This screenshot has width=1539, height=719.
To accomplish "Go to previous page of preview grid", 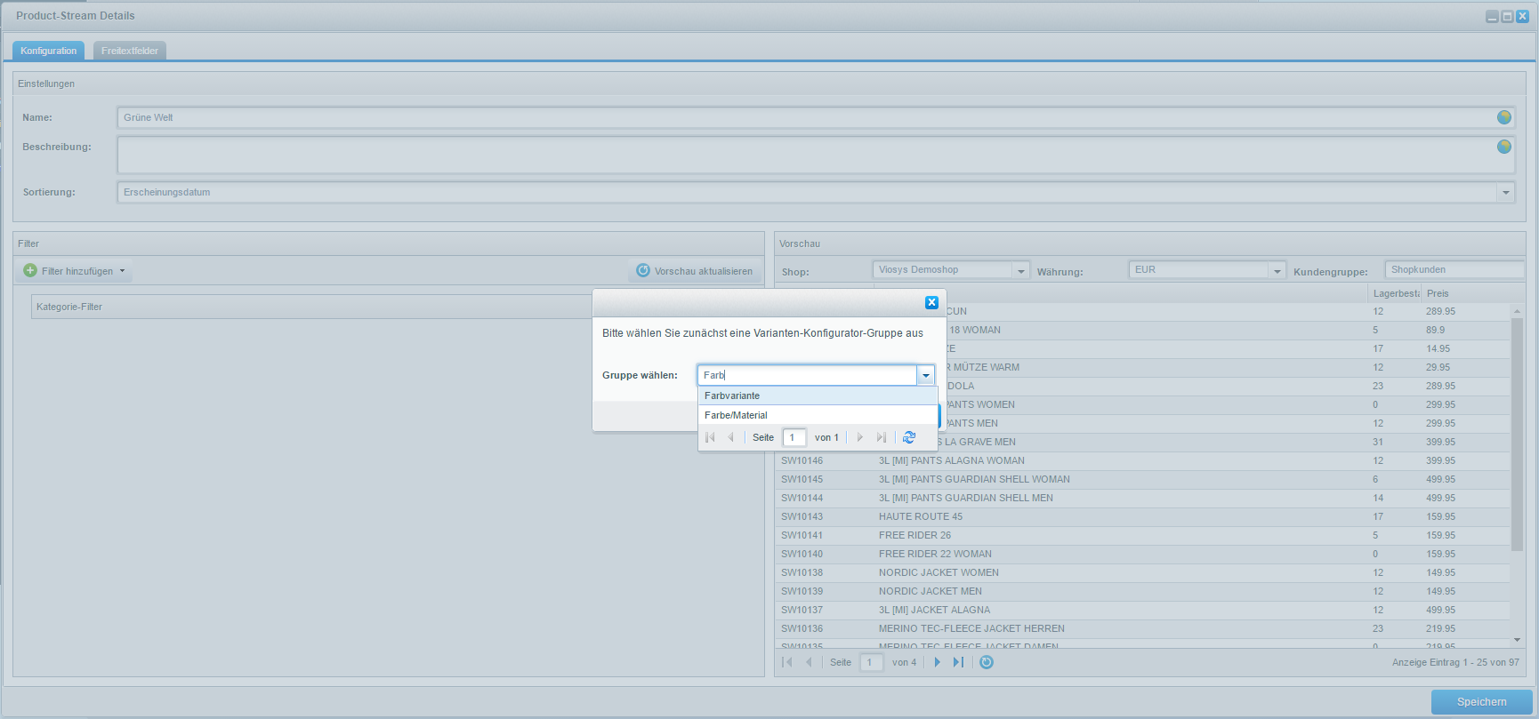I will [808, 662].
